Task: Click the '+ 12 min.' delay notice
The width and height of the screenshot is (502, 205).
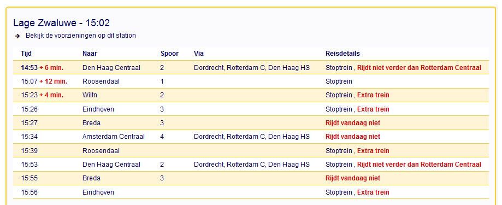Action: [x=53, y=81]
